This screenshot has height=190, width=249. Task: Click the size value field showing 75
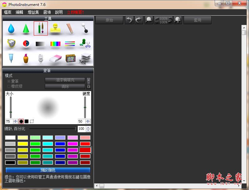[9, 121]
